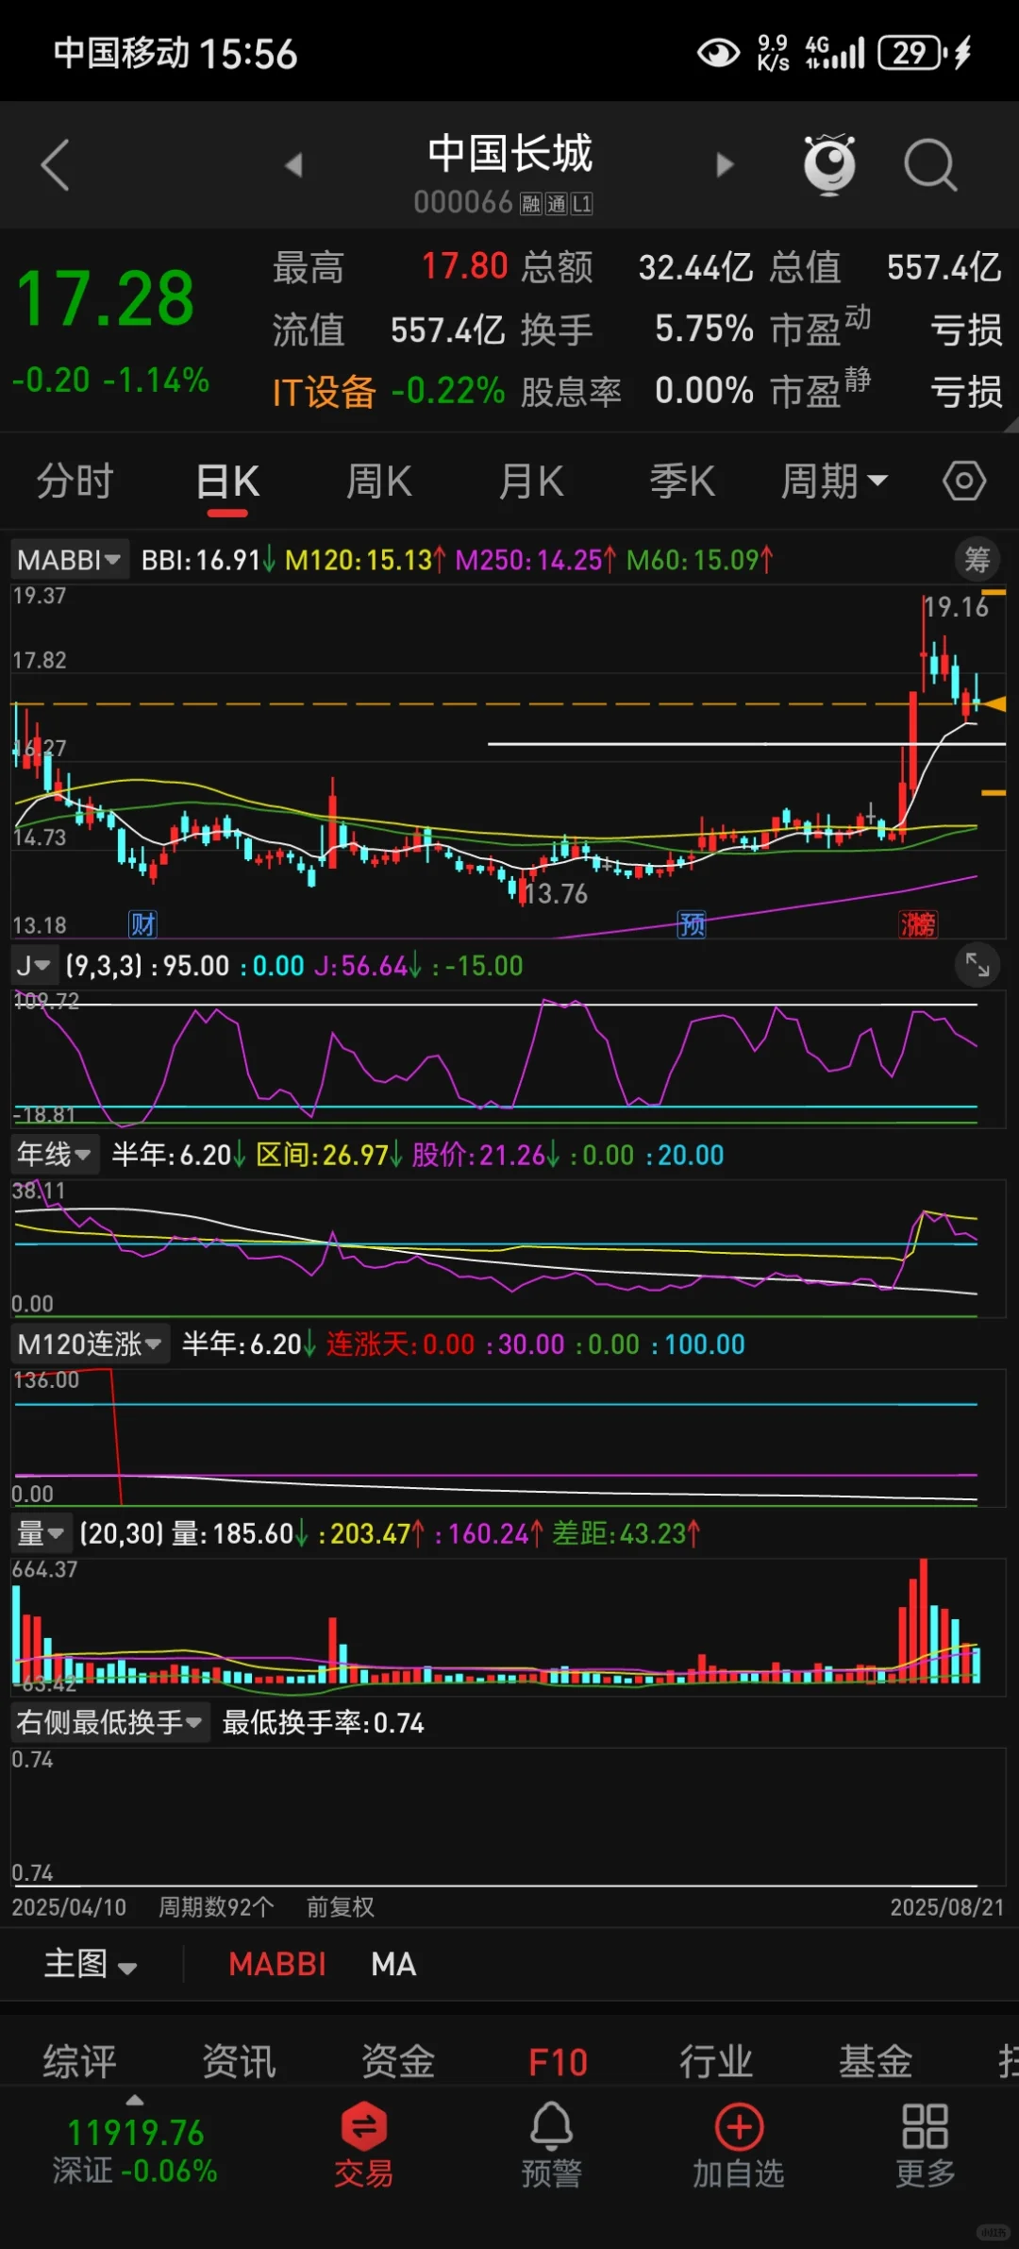Switch to 周K tab
1019x2249 pixels.
(378, 482)
